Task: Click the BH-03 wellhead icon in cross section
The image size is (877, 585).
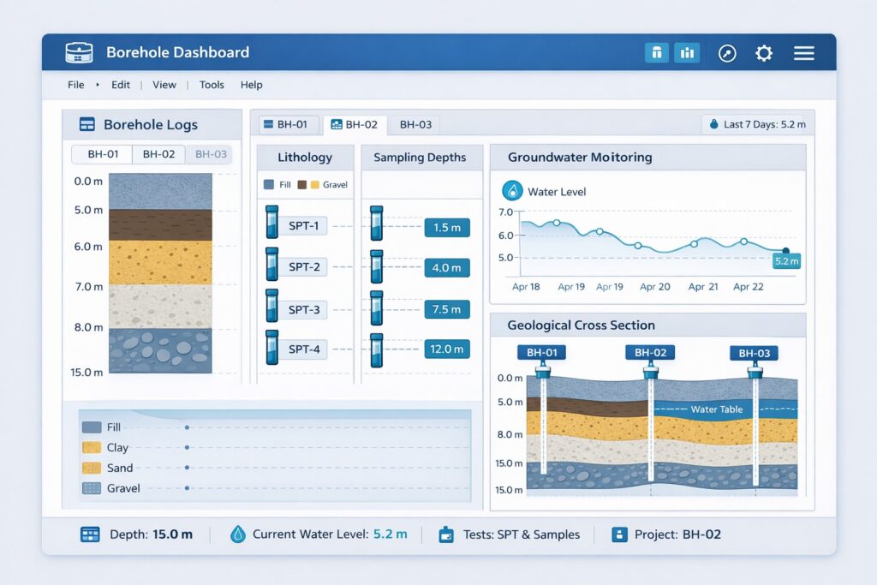Action: [755, 370]
